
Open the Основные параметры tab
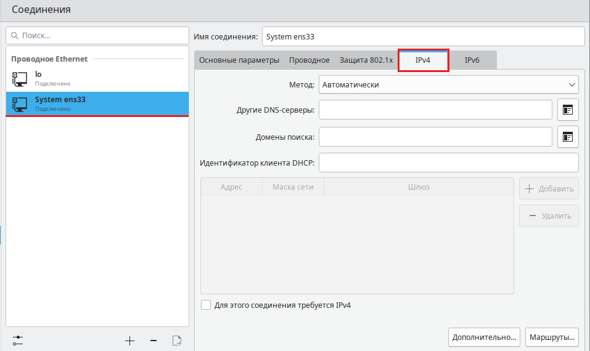pos(239,60)
